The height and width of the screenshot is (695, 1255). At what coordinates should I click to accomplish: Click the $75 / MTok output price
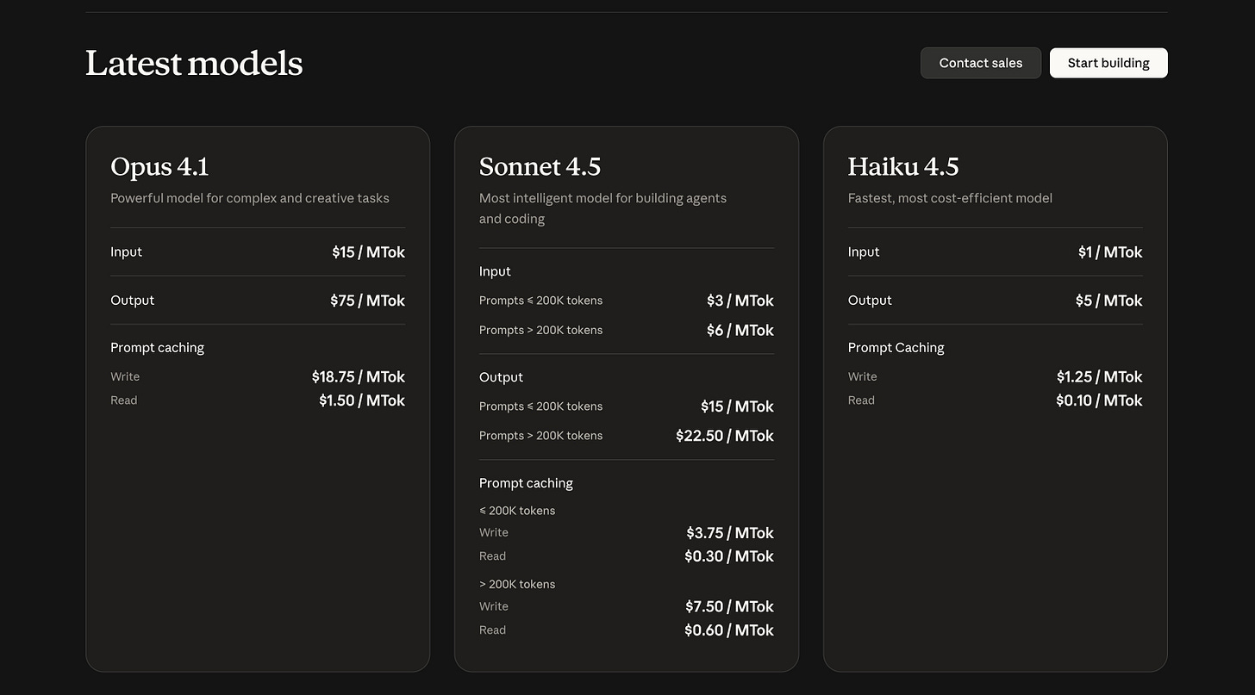click(x=367, y=301)
